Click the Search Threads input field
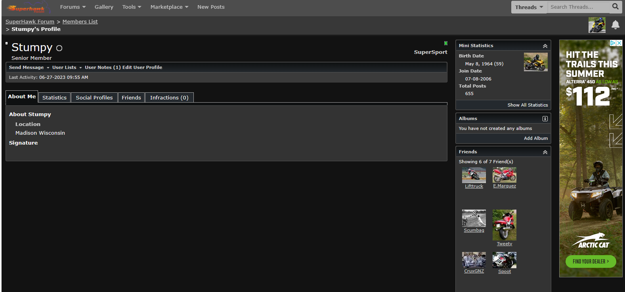Viewport: 625px width, 292px height. (x=577, y=7)
